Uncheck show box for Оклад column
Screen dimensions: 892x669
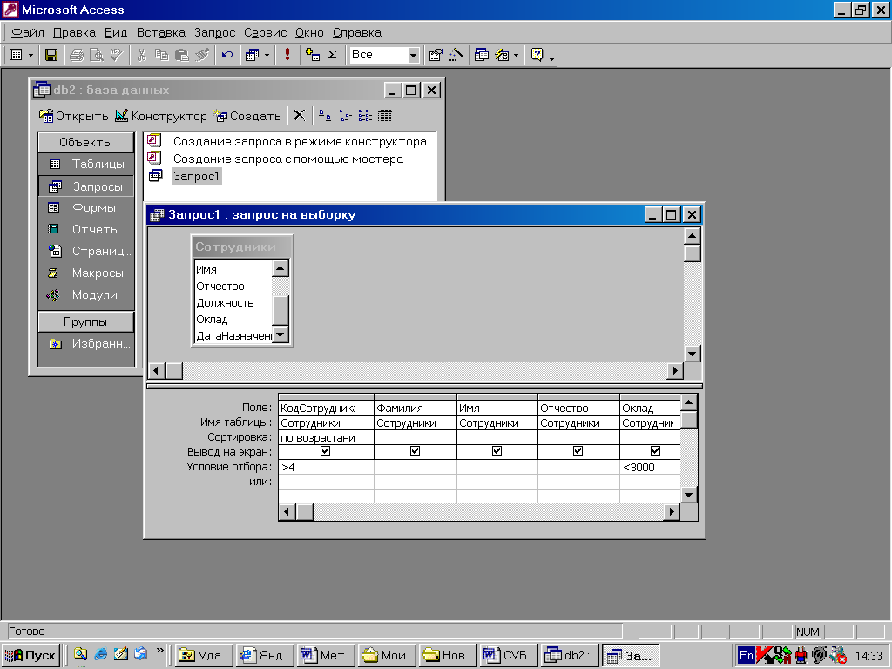coord(655,451)
